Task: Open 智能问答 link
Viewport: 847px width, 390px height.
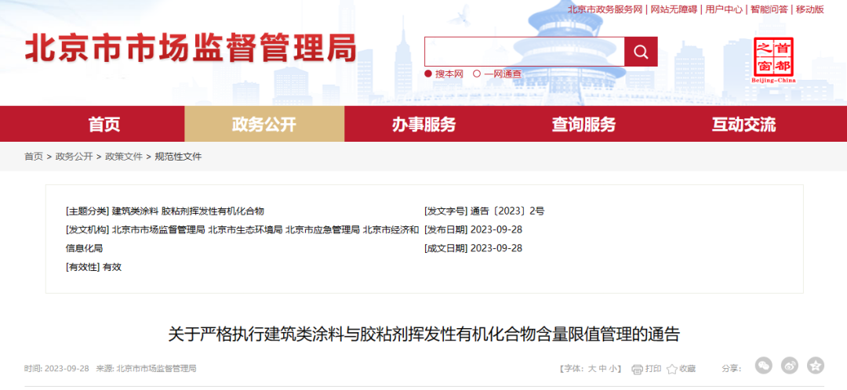Action: tap(769, 9)
